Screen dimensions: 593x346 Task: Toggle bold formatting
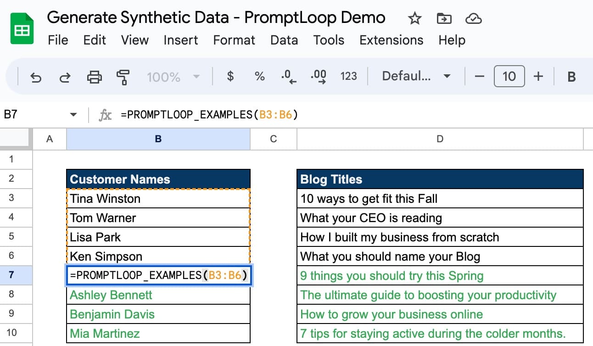pyautogui.click(x=571, y=77)
